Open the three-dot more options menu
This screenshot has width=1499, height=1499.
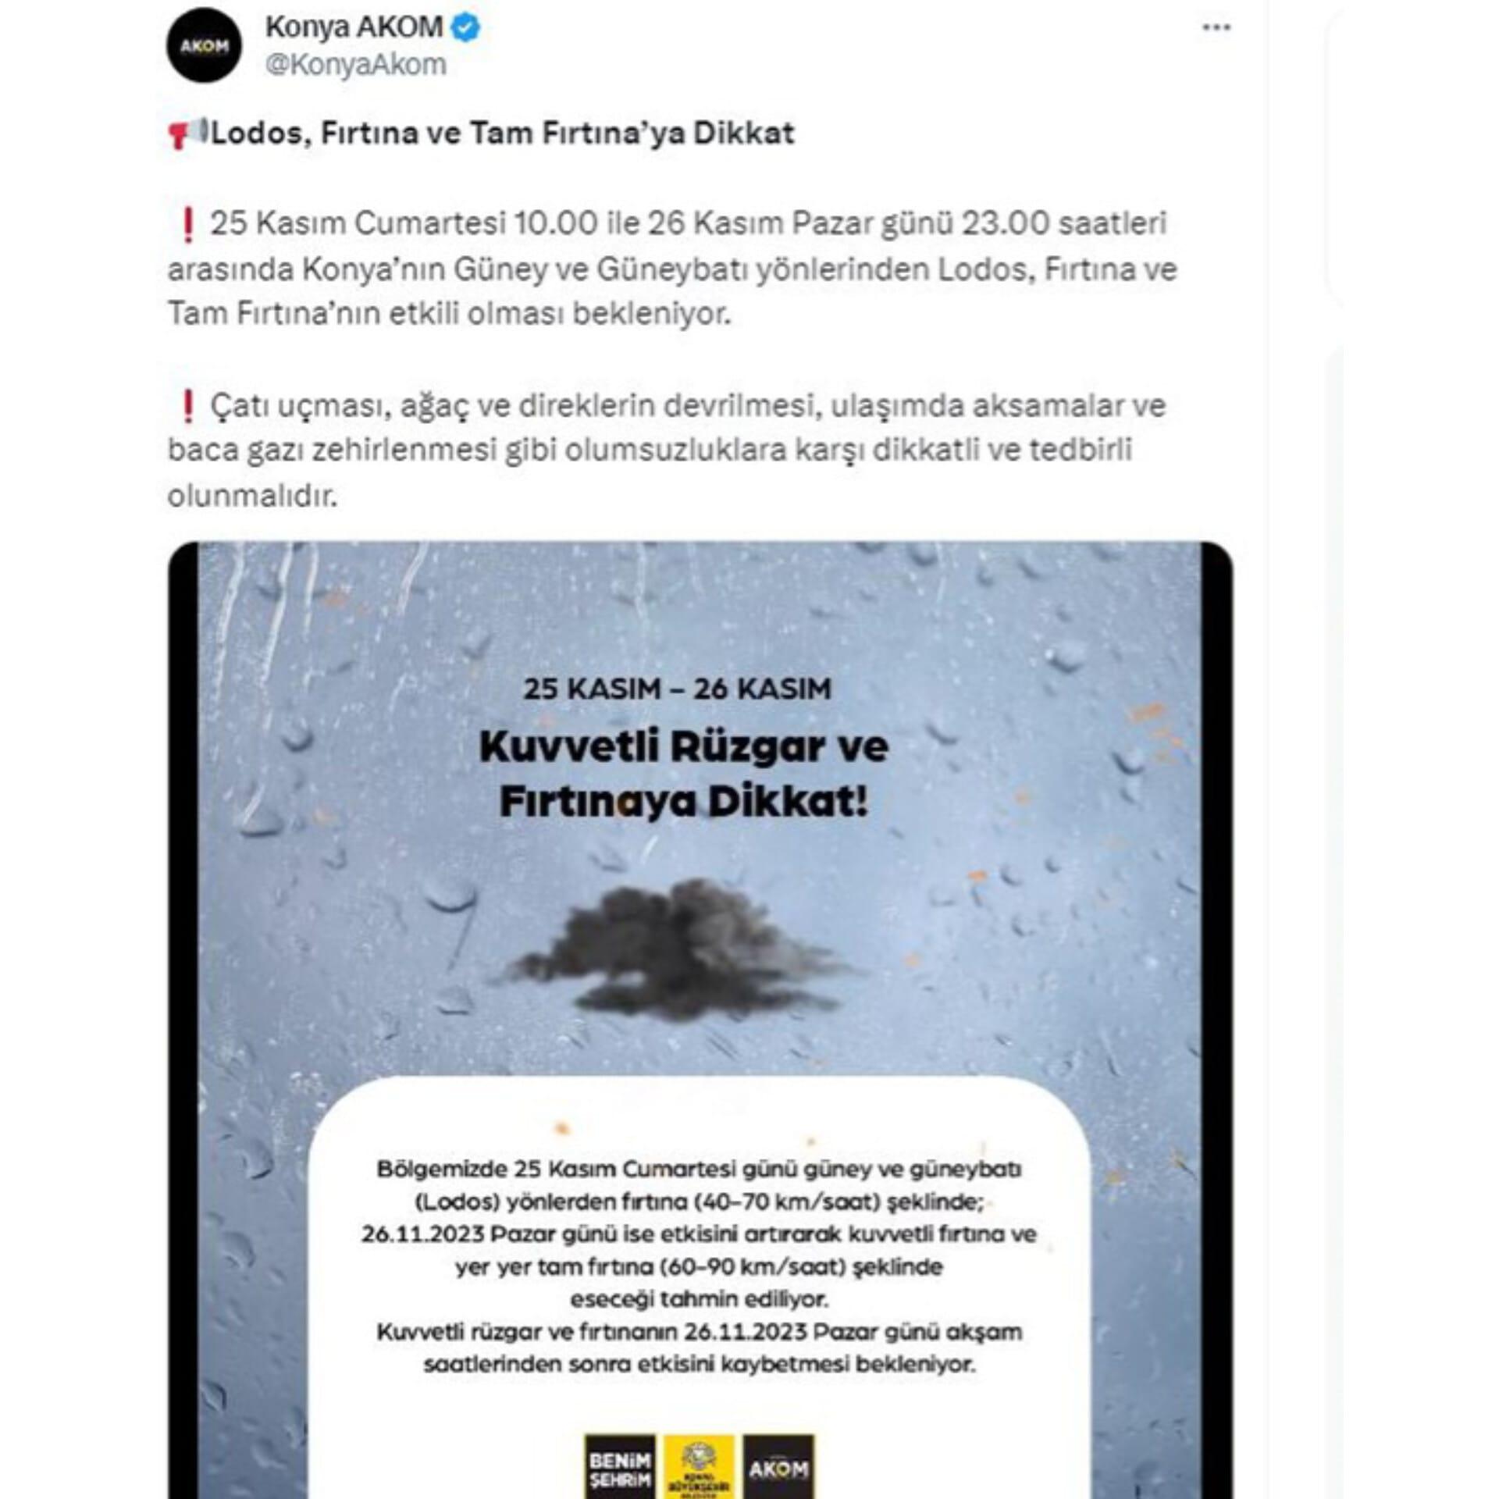1216,28
